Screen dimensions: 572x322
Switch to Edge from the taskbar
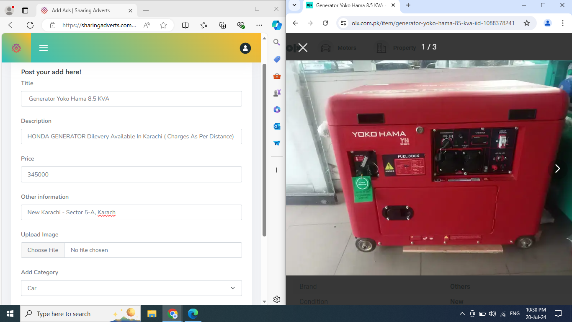[x=193, y=314]
